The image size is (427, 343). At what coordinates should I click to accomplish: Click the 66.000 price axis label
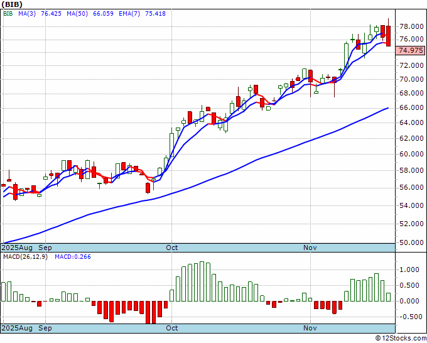(411, 107)
